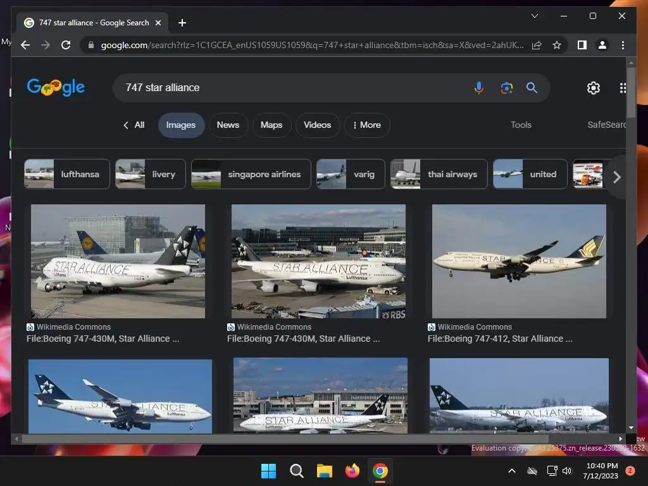Open the SafeSearch setting
The width and height of the screenshot is (648, 486).
(x=606, y=125)
